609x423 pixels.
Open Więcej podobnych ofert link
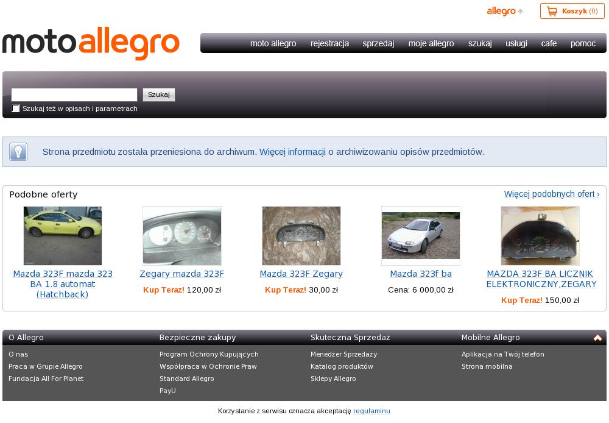pos(552,194)
